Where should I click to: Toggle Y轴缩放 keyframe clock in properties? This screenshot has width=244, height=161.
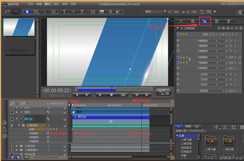(x=178, y=62)
